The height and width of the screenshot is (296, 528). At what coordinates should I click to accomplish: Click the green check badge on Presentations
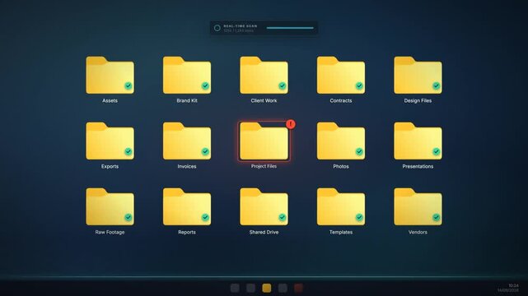[x=437, y=151]
